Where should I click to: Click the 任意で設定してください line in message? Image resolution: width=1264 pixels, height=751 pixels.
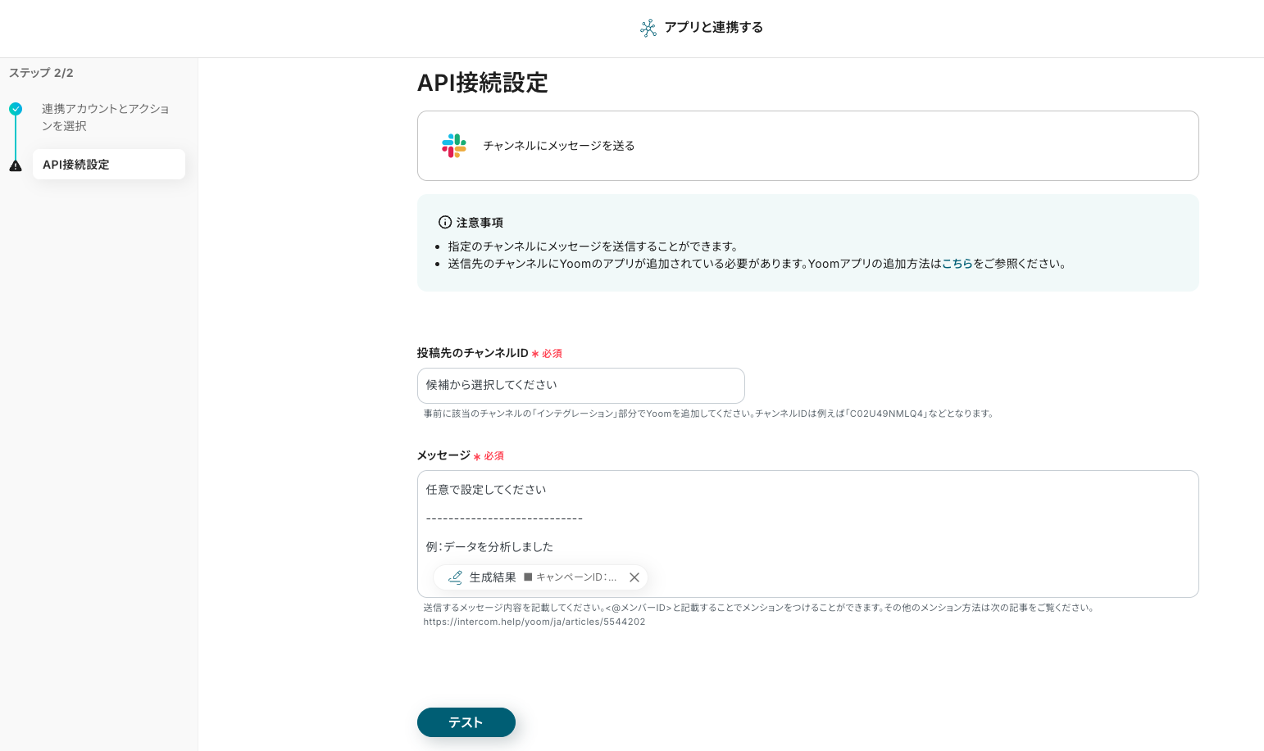(x=486, y=490)
